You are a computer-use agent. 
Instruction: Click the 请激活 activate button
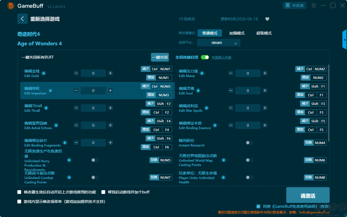[308, 196]
